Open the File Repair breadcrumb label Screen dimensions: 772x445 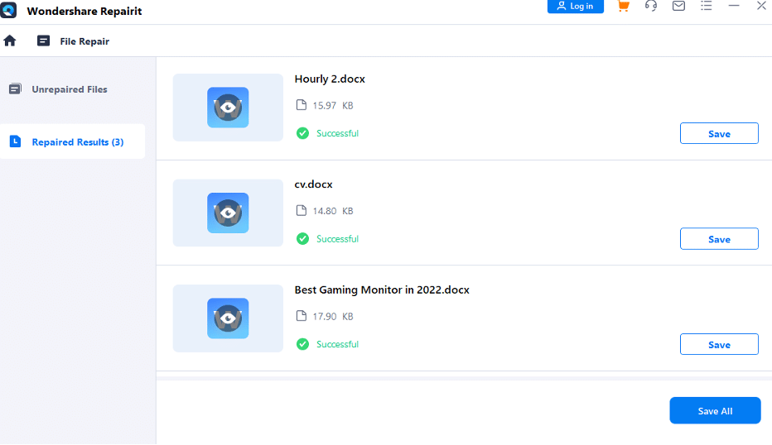click(x=84, y=41)
